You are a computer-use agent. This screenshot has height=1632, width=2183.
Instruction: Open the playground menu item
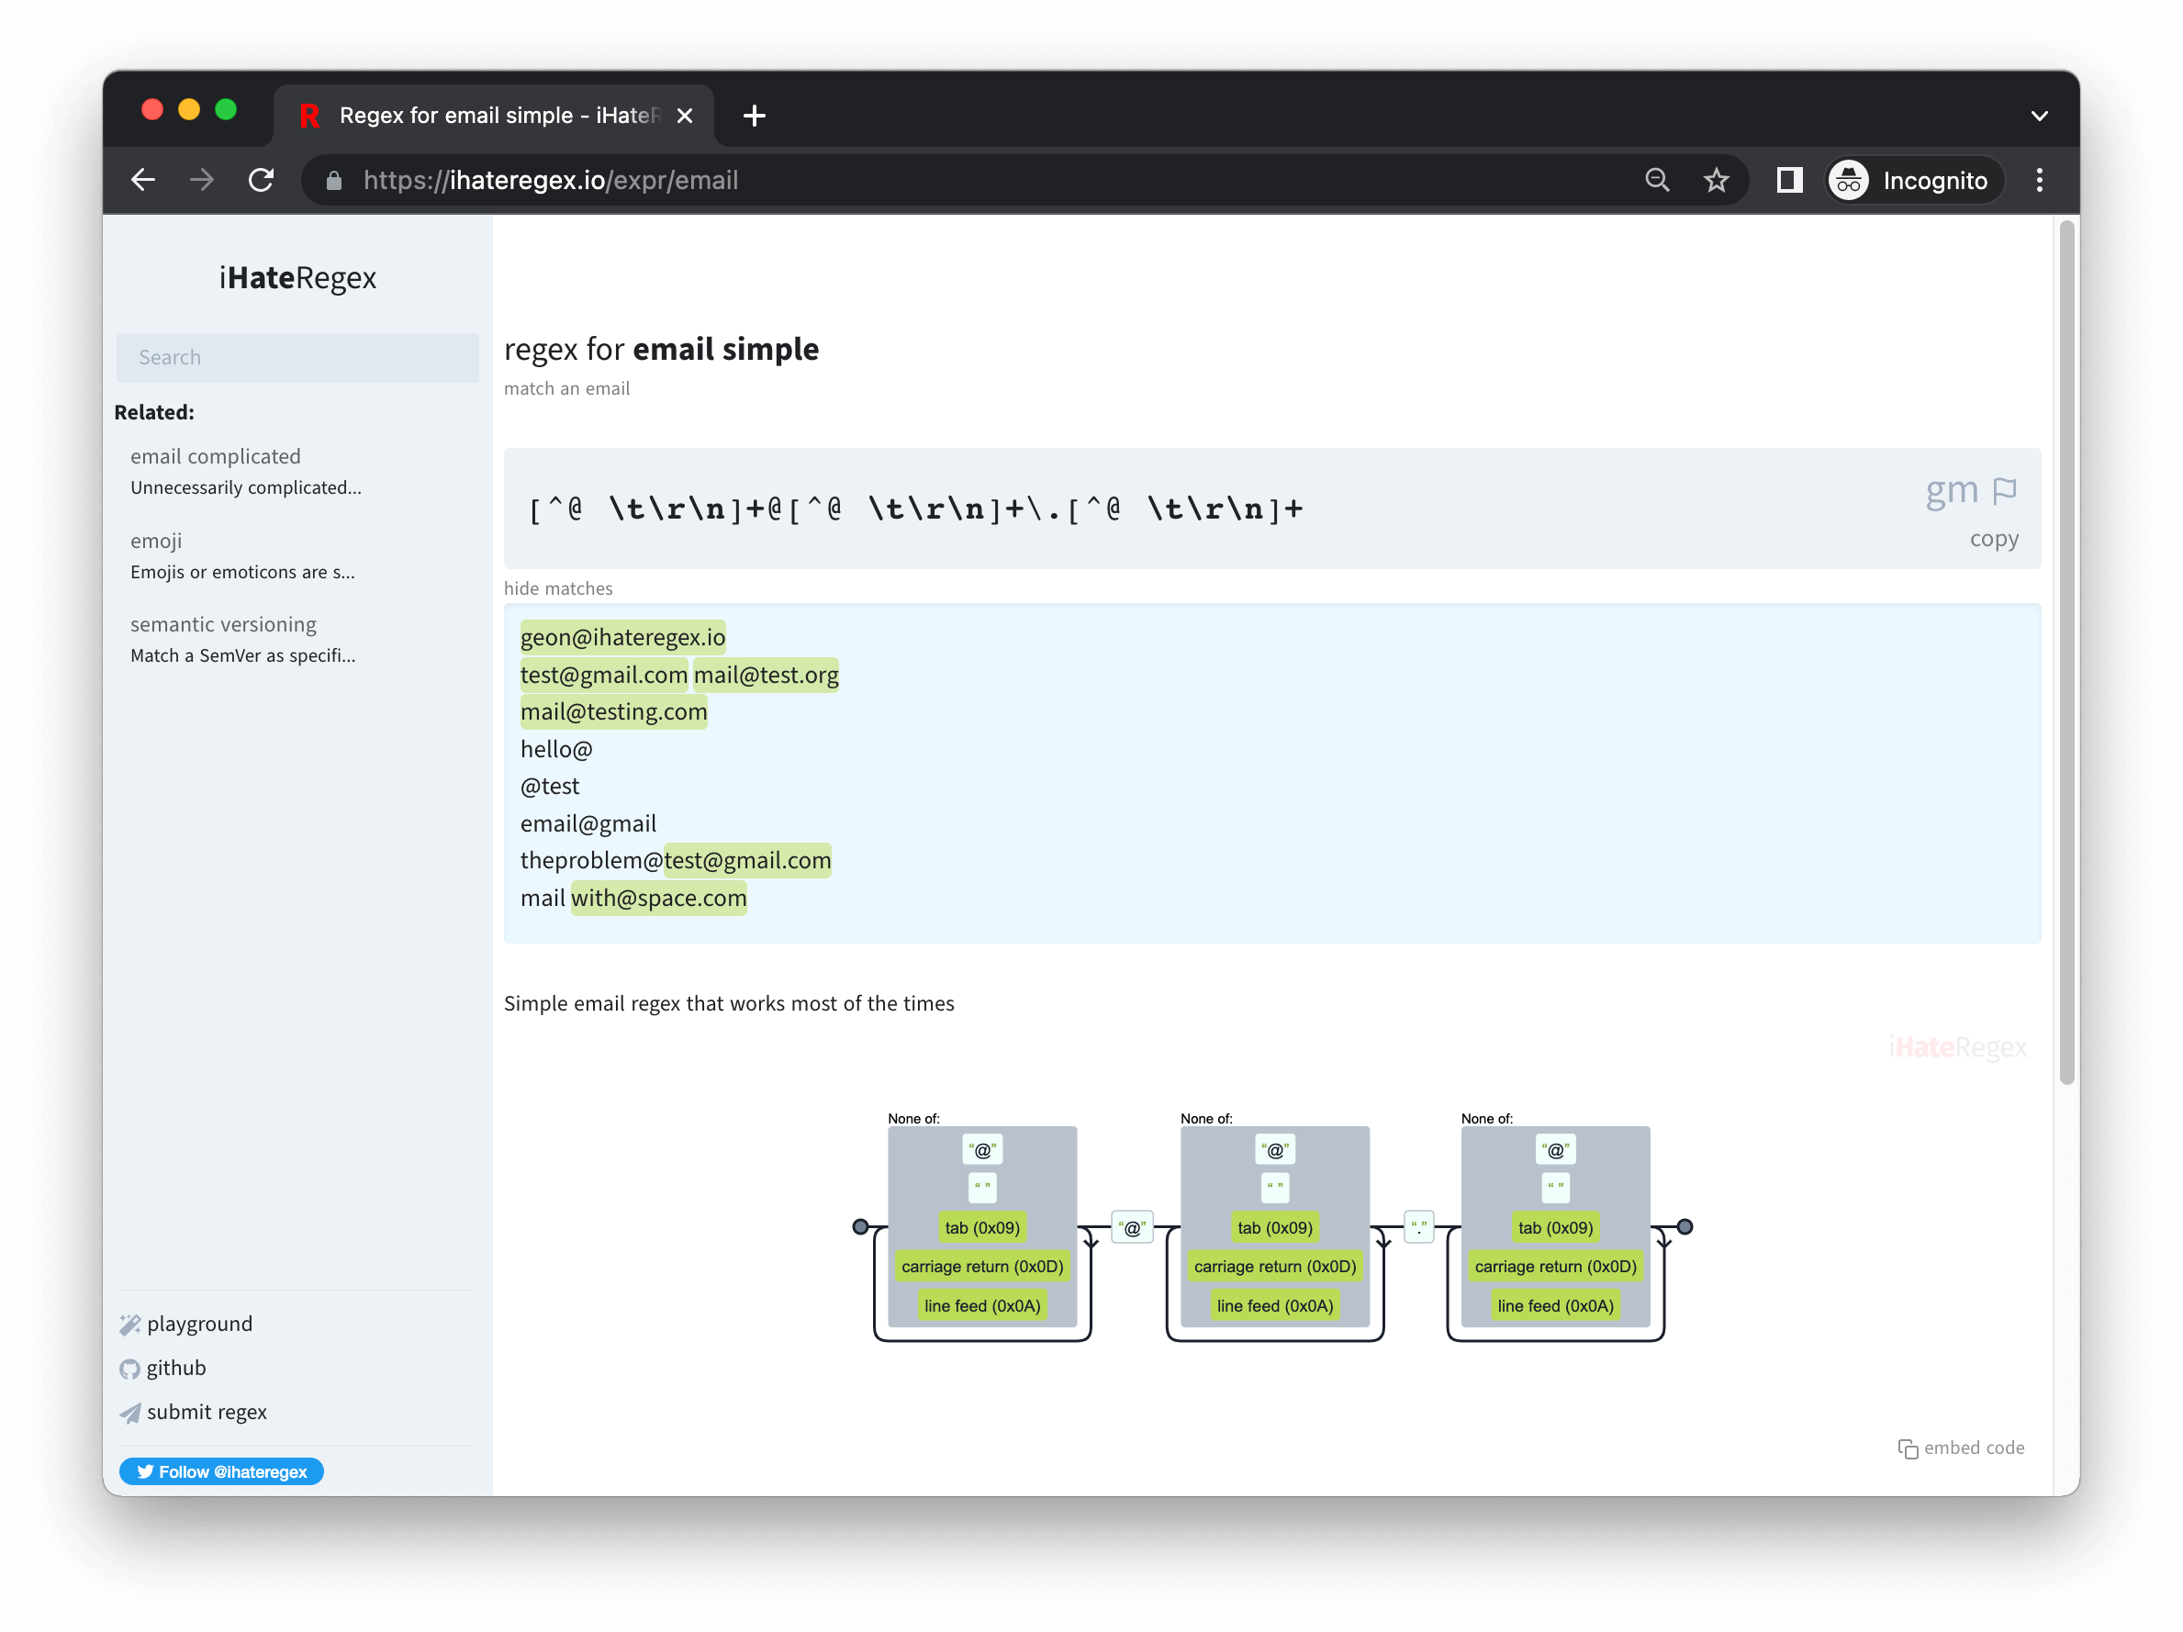(198, 1325)
